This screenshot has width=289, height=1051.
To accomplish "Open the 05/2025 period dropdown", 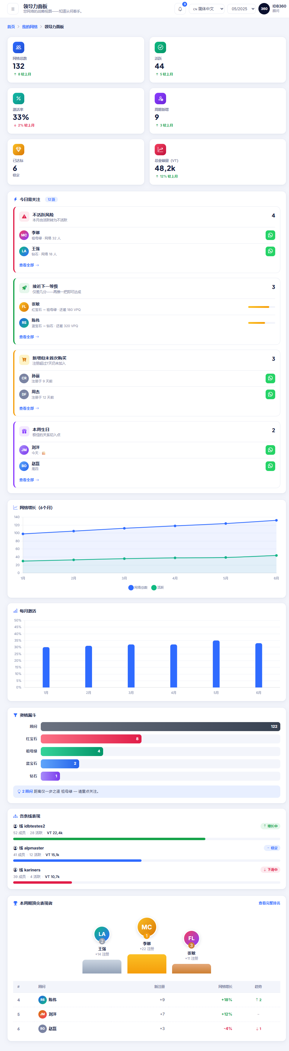I will pyautogui.click(x=241, y=9).
